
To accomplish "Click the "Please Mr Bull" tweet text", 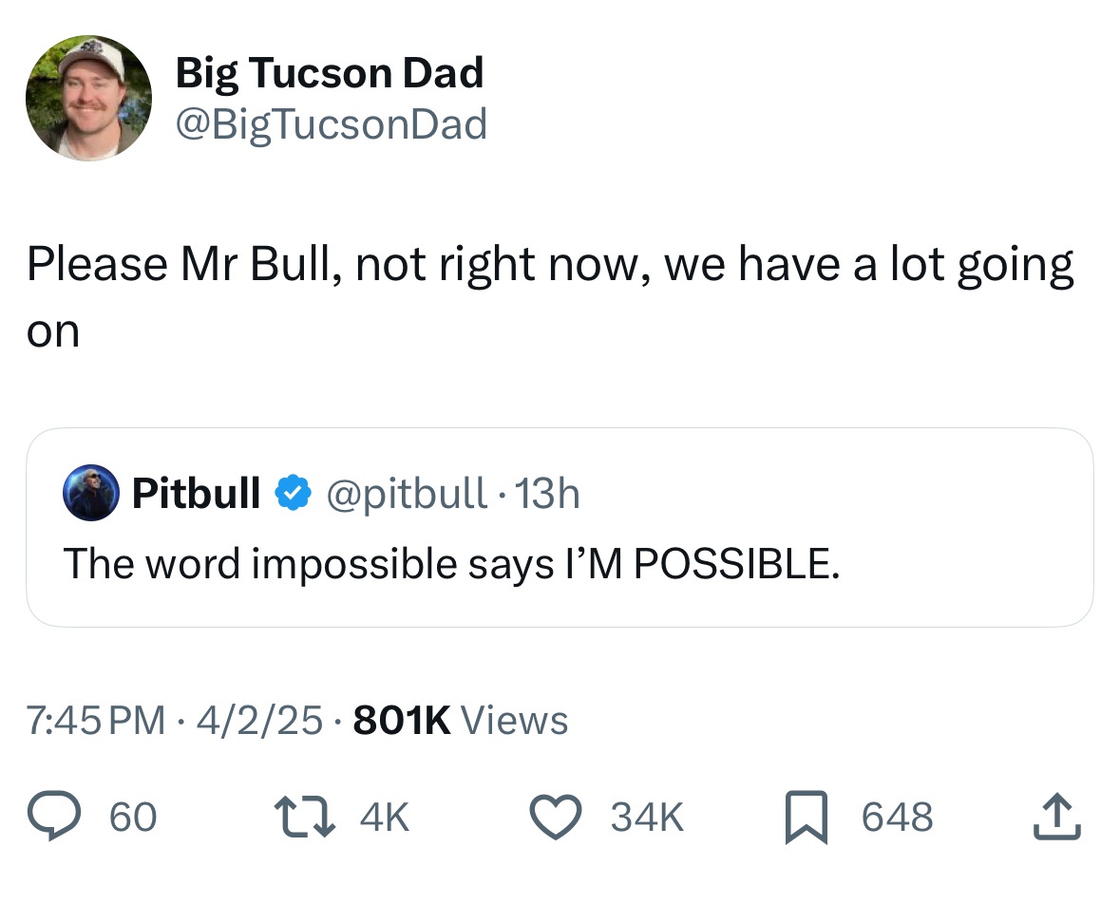I will 549,266.
